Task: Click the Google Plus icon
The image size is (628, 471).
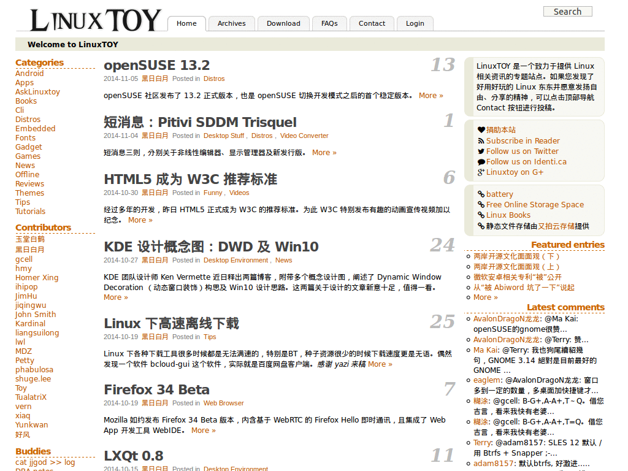Action: coord(481,172)
